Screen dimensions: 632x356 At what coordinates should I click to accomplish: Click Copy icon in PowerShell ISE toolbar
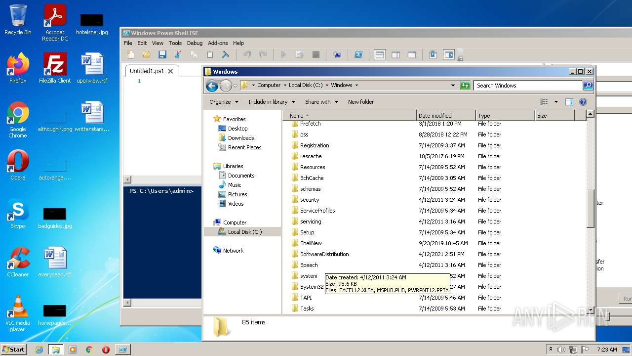tap(194, 55)
